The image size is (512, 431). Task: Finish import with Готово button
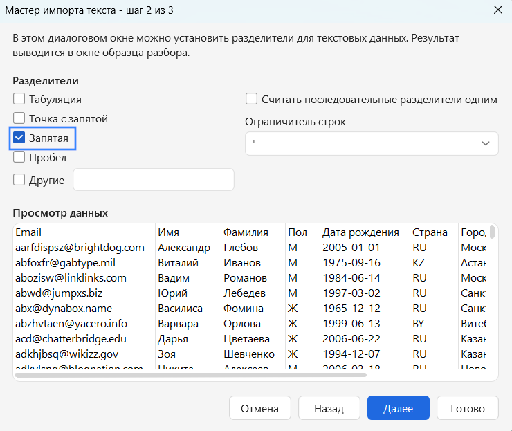[x=468, y=408]
